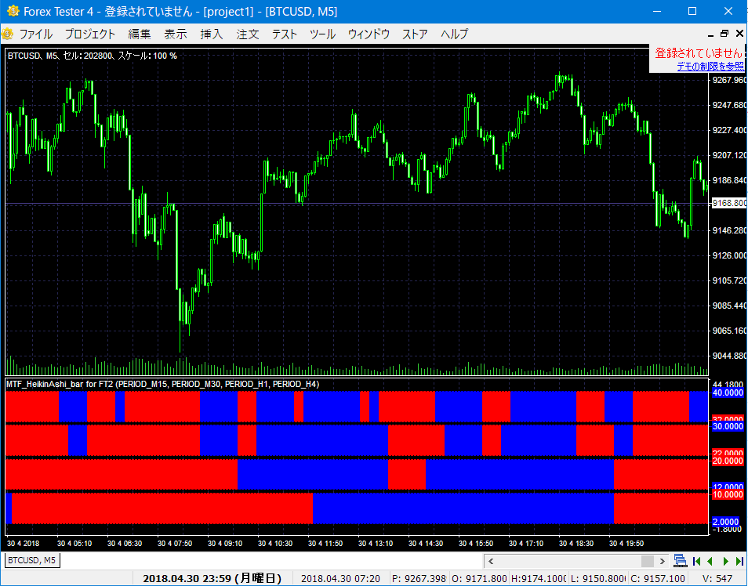Open the 表示 menu

tap(176, 34)
